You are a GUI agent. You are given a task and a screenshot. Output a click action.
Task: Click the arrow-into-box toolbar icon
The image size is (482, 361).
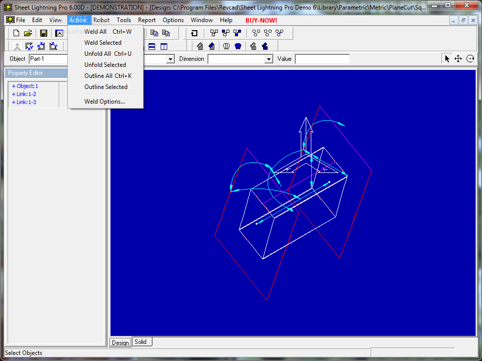click(194, 33)
